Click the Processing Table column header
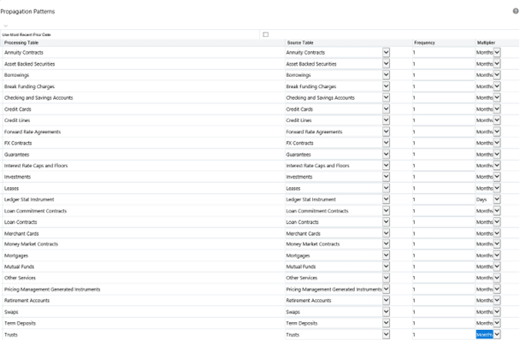Image resolution: width=520 pixels, height=346 pixels. point(21,43)
